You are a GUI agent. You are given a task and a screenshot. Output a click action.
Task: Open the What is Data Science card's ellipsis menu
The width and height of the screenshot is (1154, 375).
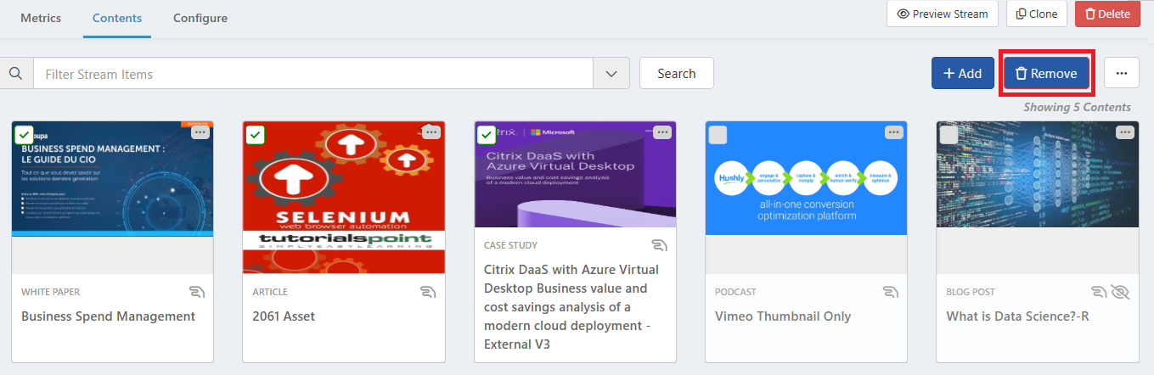1124,132
